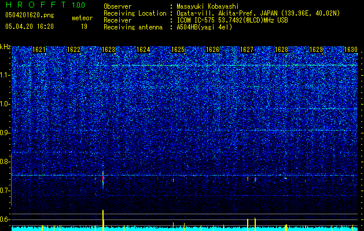364x231 pixels.
Task: Click the 1622 time marker
Action: tap(73, 50)
